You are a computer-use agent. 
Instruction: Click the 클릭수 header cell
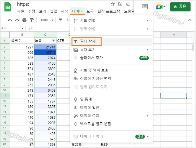[22, 40]
